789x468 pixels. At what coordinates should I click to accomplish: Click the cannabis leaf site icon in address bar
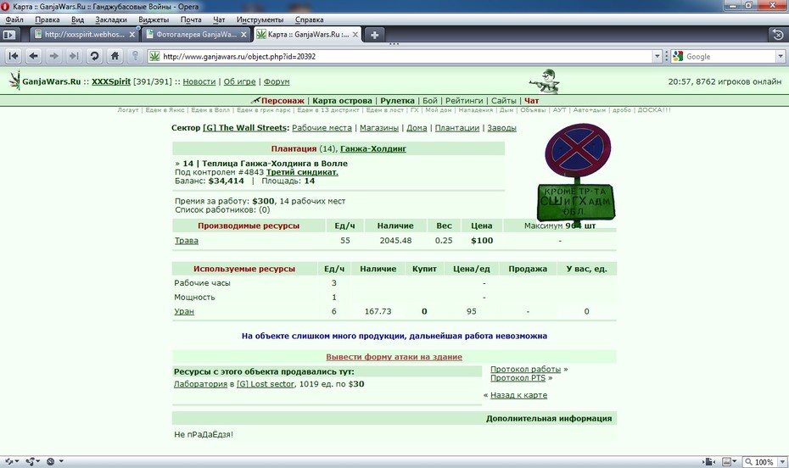tap(154, 56)
